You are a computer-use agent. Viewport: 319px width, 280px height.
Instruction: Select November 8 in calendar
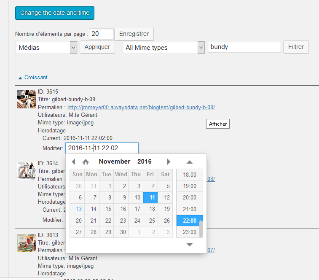(x=106, y=197)
